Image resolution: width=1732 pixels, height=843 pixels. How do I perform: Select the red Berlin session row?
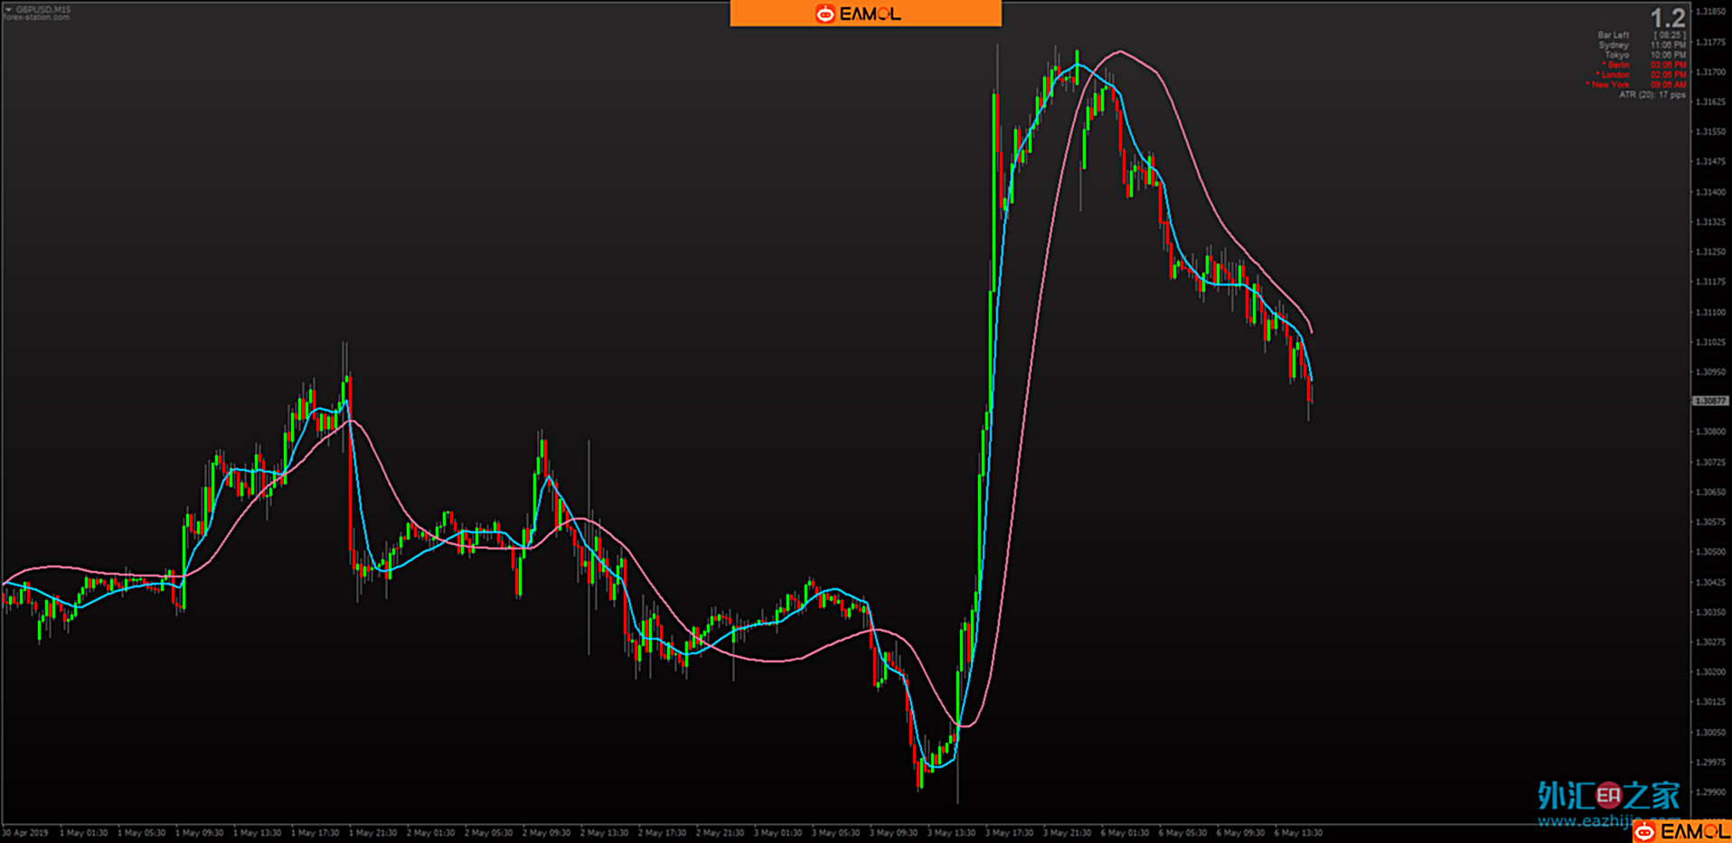point(1641,65)
